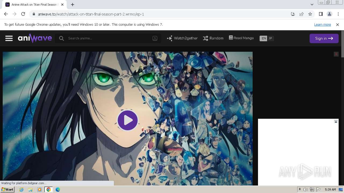Open network status tray icon
This screenshot has width=344, height=193.
click(312, 190)
